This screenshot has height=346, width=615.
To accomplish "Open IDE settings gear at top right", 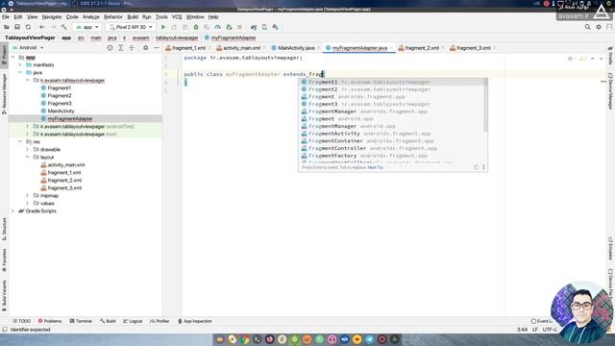I will click(x=599, y=27).
